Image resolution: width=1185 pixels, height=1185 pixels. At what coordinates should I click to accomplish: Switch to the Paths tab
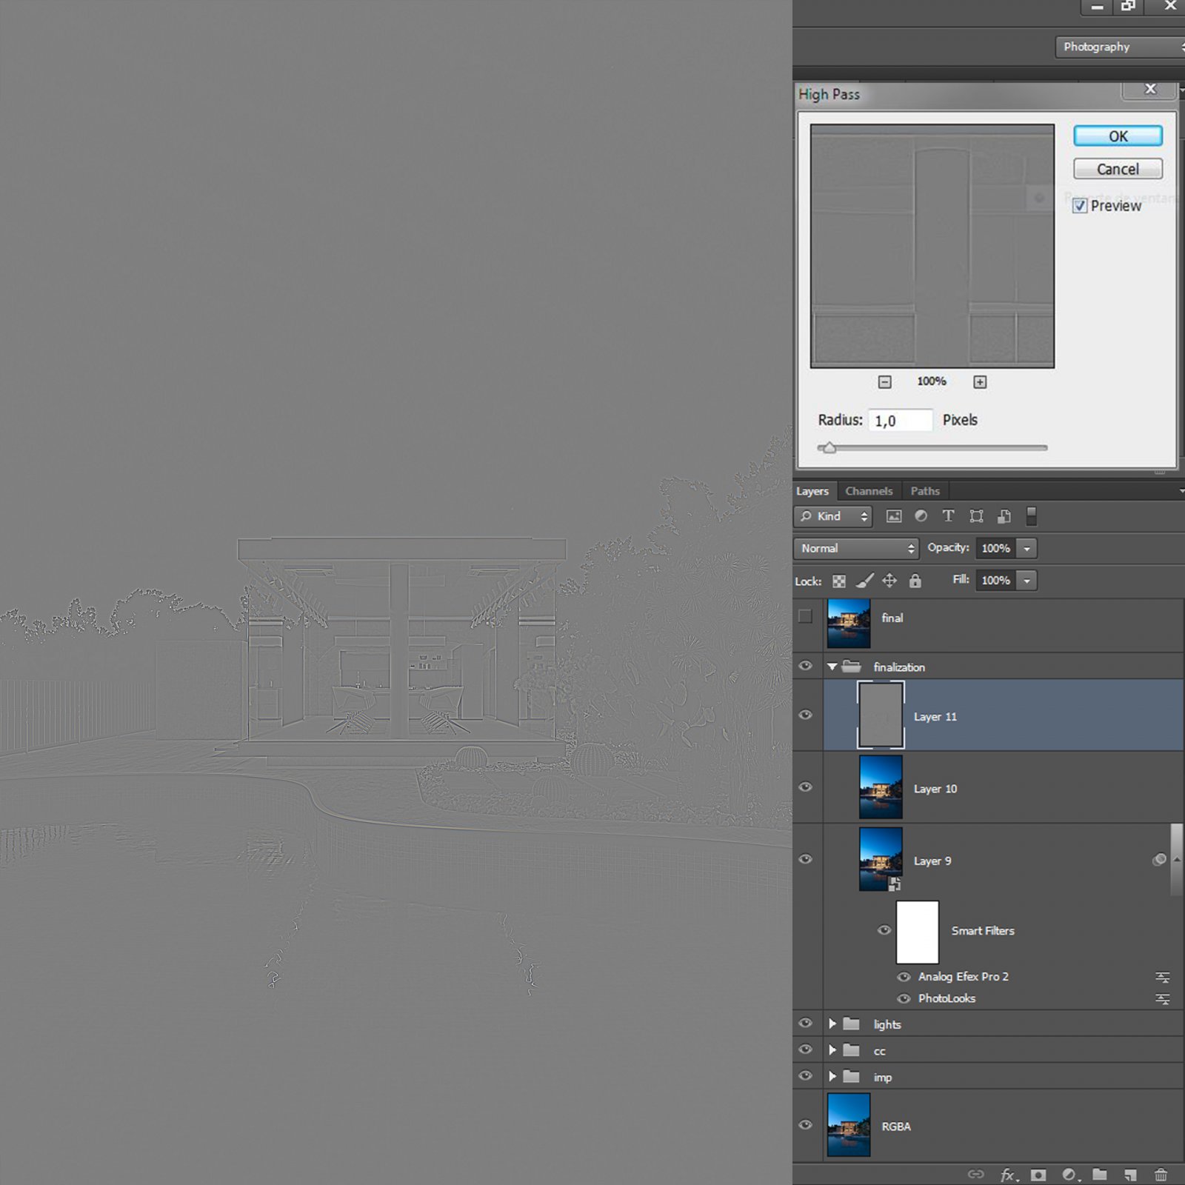(x=925, y=490)
